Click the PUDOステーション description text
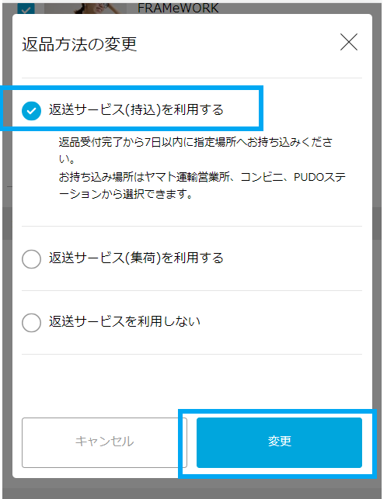Screen dimensions: 387x499 pos(319,177)
